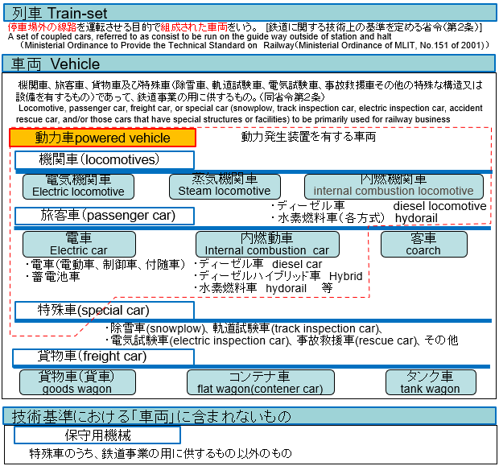The height and width of the screenshot is (466, 499).
Task: Select the 水素燃料車 hydorail 等 line under Internal combustion car
Action: [x=263, y=288]
